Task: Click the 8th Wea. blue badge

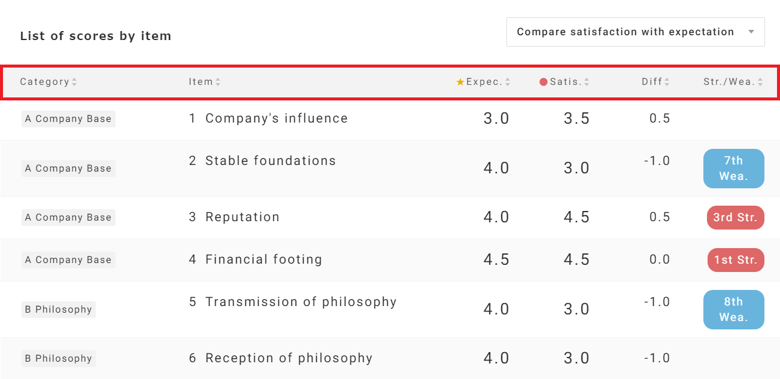Action: [733, 310]
